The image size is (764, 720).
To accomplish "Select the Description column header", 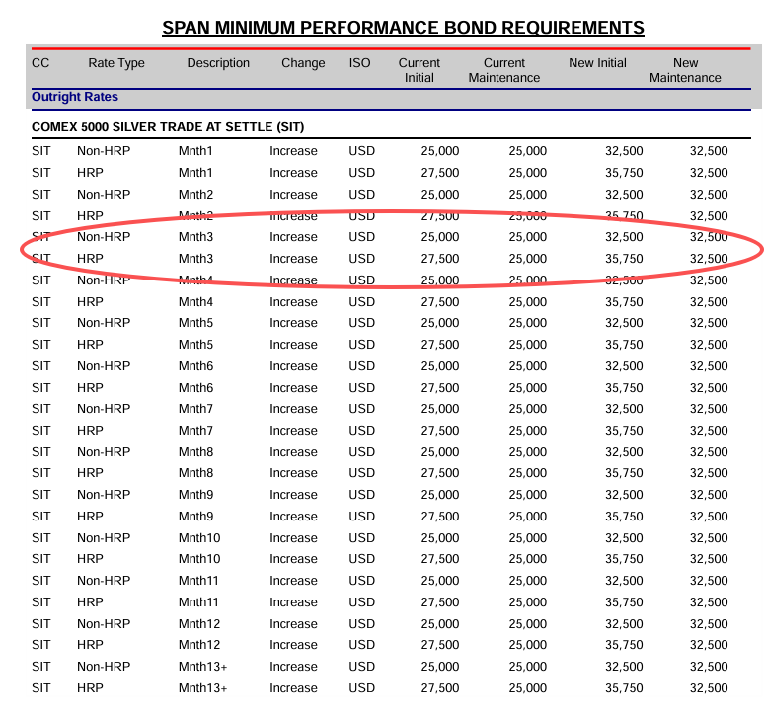I will 218,63.
